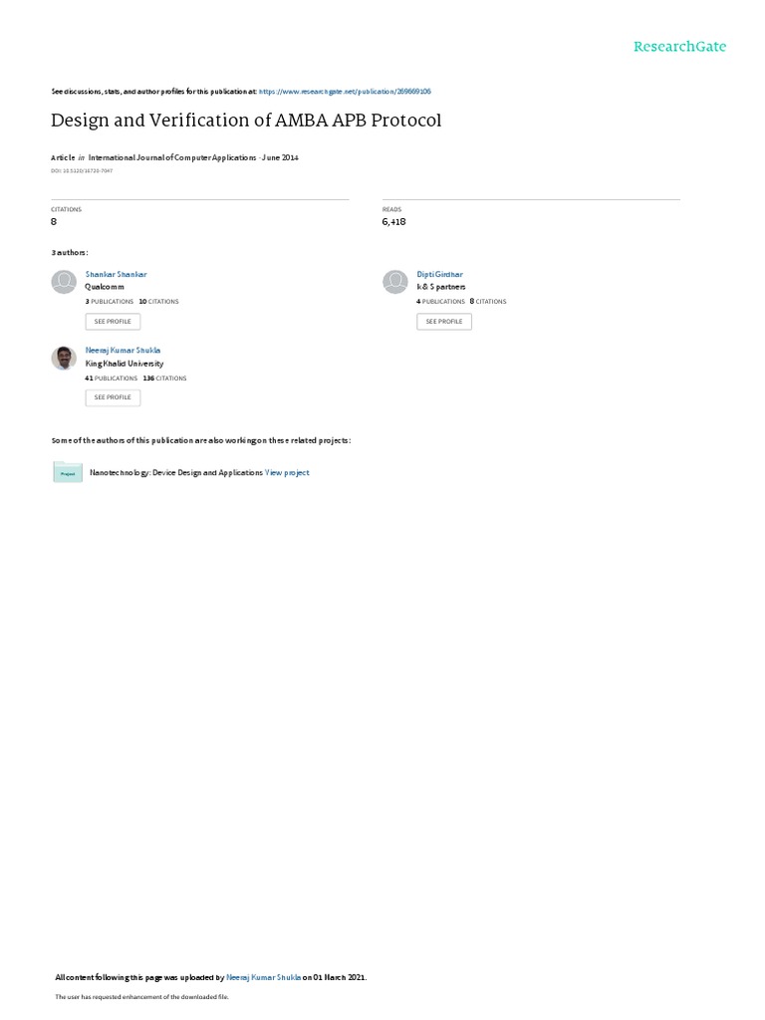Open Neeraj Kumar Shukla author name link
Viewport: 765px width, 1020px height.
point(123,350)
